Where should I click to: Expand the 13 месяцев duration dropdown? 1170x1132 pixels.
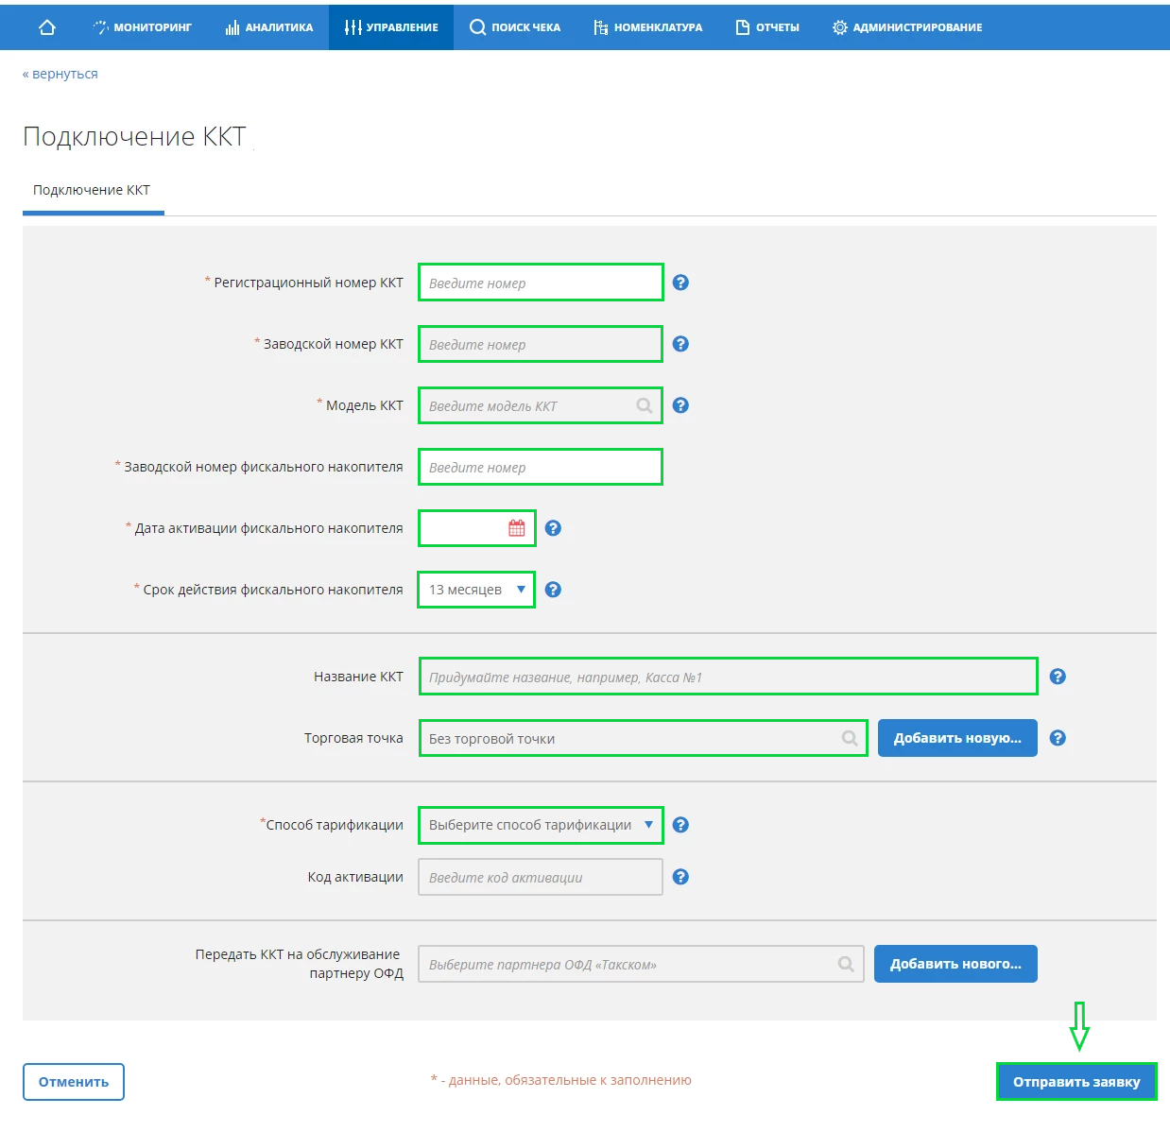click(476, 590)
